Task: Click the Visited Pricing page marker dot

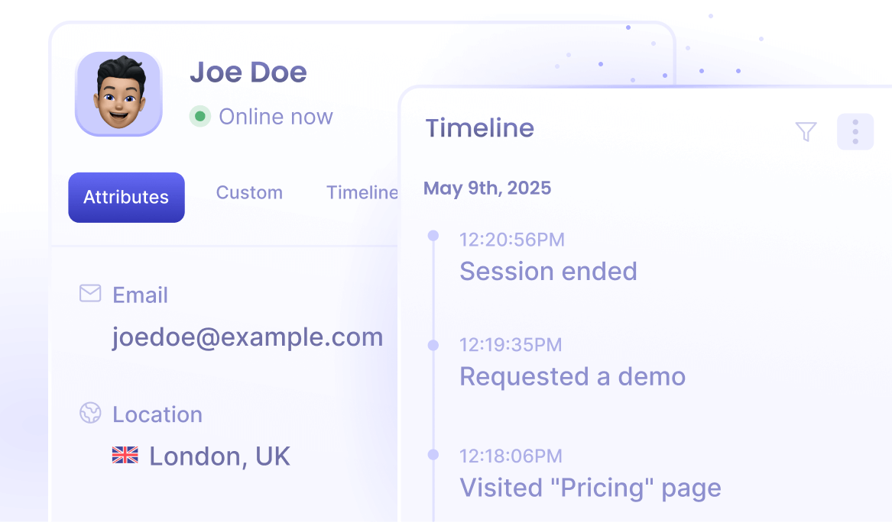Action: [433, 455]
